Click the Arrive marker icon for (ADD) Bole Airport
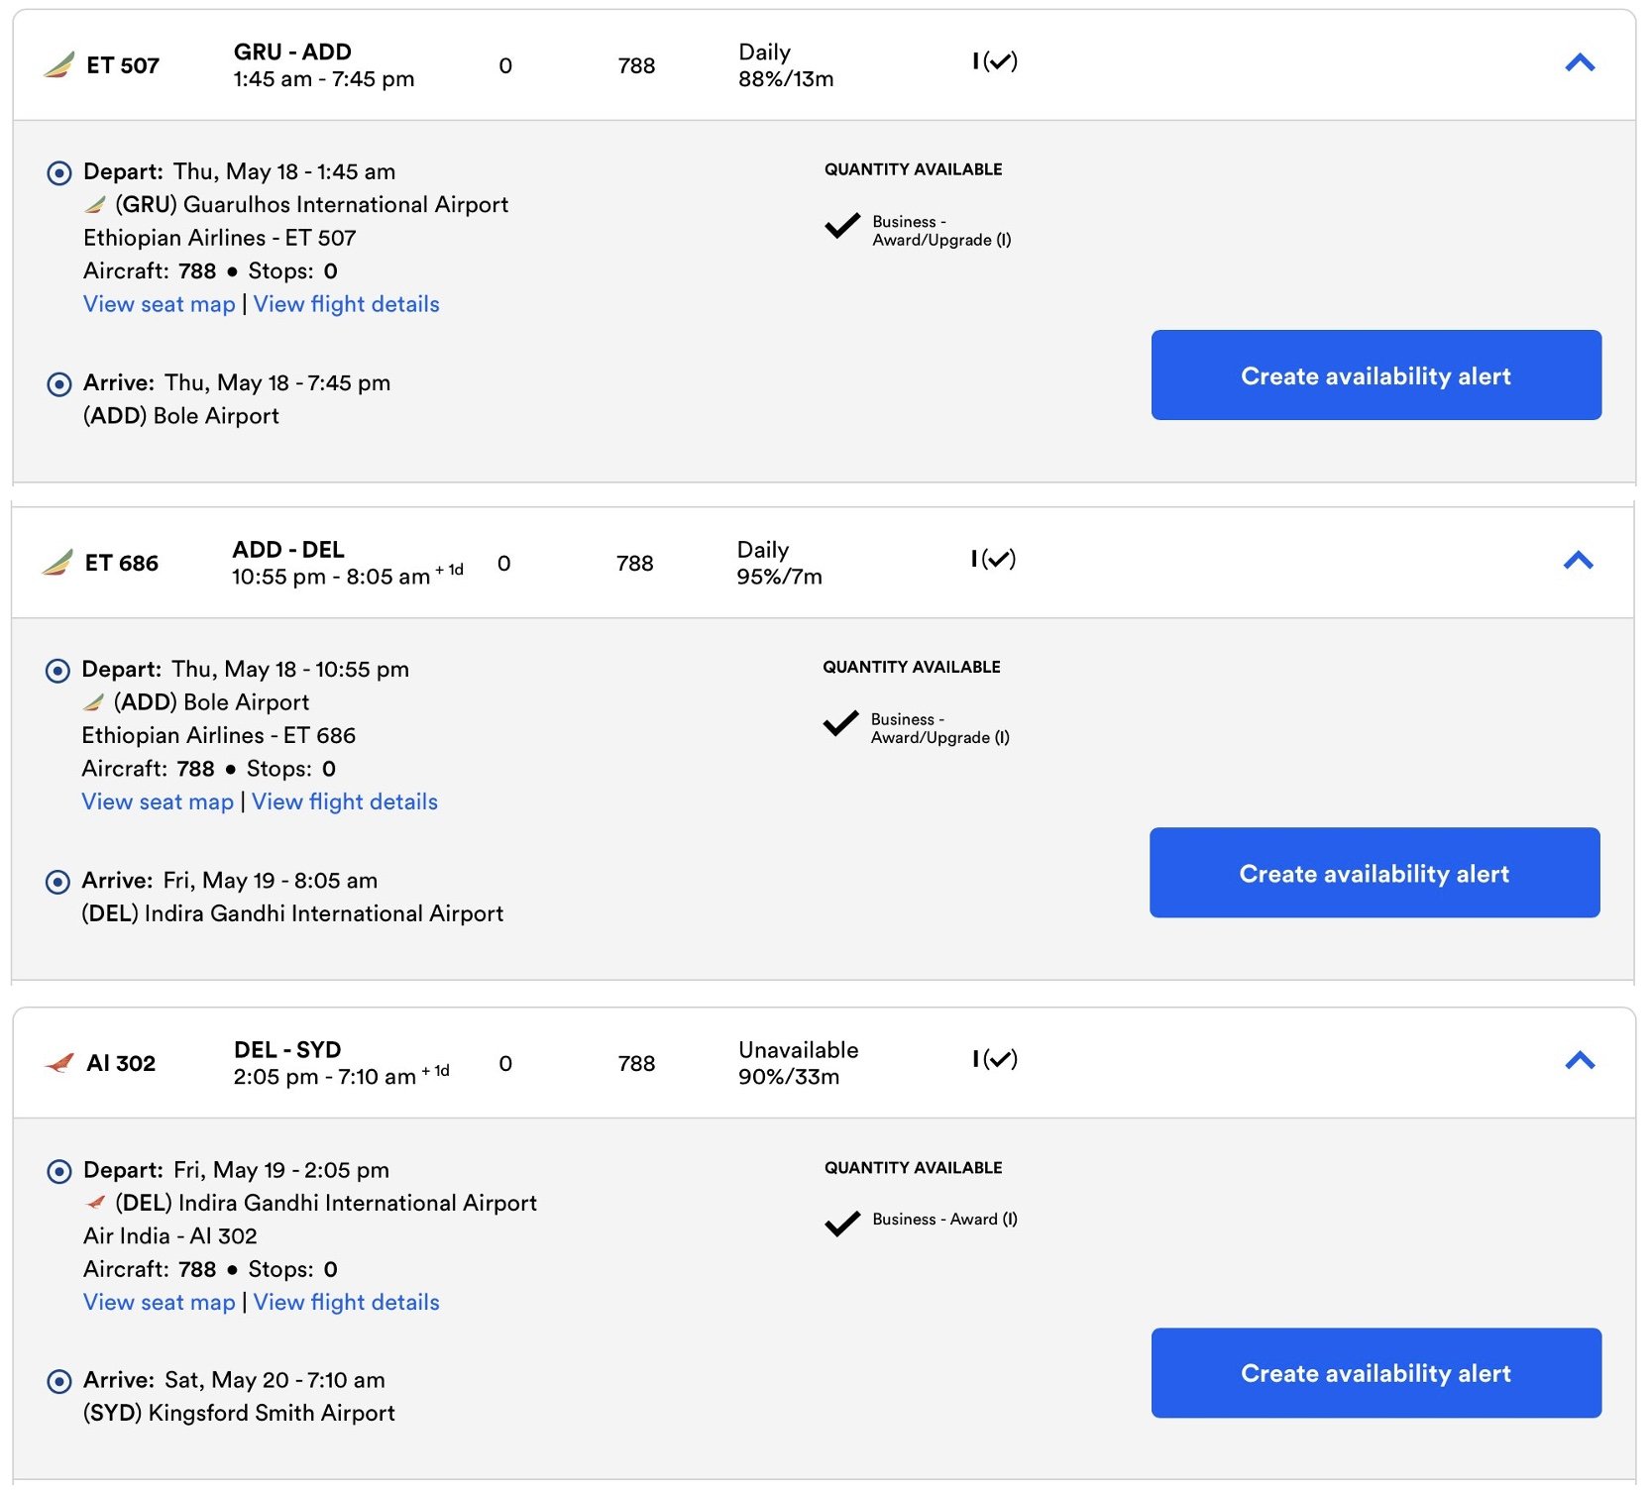The height and width of the screenshot is (1492, 1651). (59, 384)
